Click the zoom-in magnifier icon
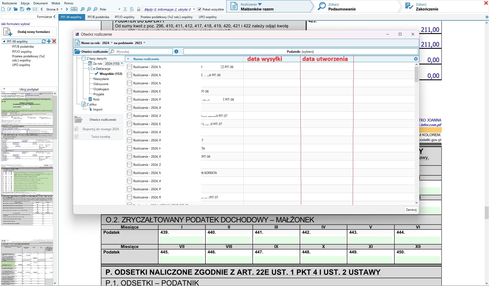Image resolution: width=489 pixels, height=286 pixels. point(83,9)
